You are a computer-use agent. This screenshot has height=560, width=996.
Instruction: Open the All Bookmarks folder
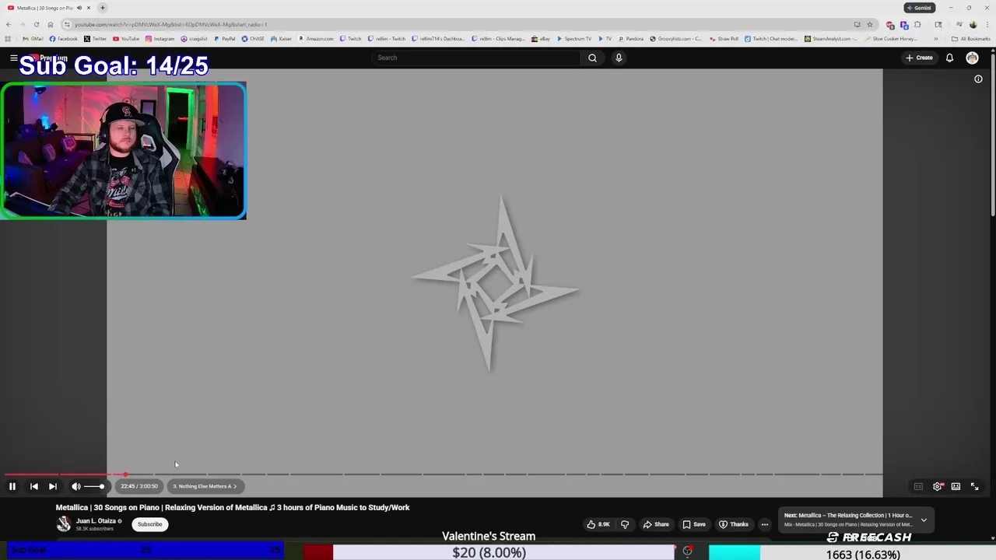click(x=970, y=38)
